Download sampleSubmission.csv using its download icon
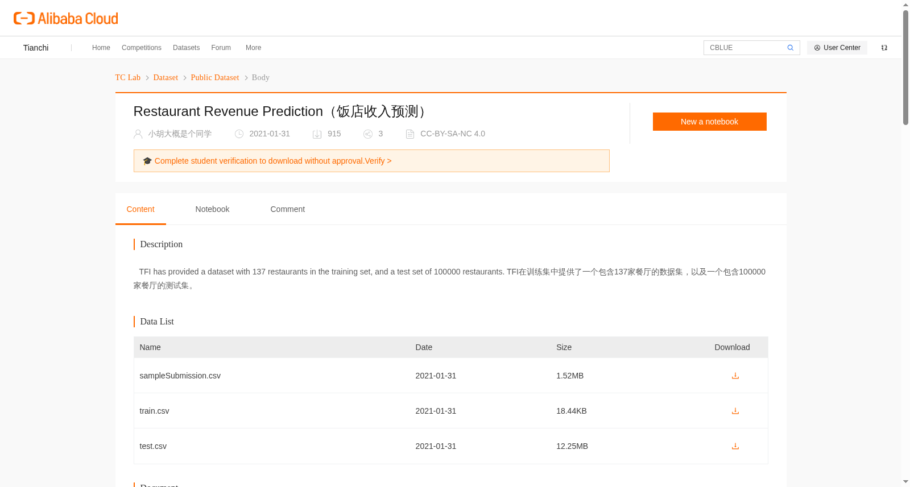 735,376
